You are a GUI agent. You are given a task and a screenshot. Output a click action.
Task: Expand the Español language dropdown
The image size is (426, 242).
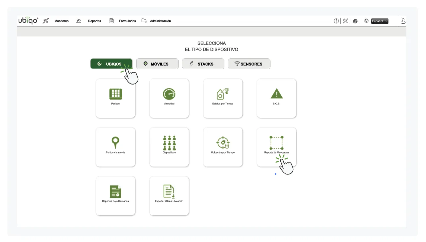pyautogui.click(x=380, y=21)
